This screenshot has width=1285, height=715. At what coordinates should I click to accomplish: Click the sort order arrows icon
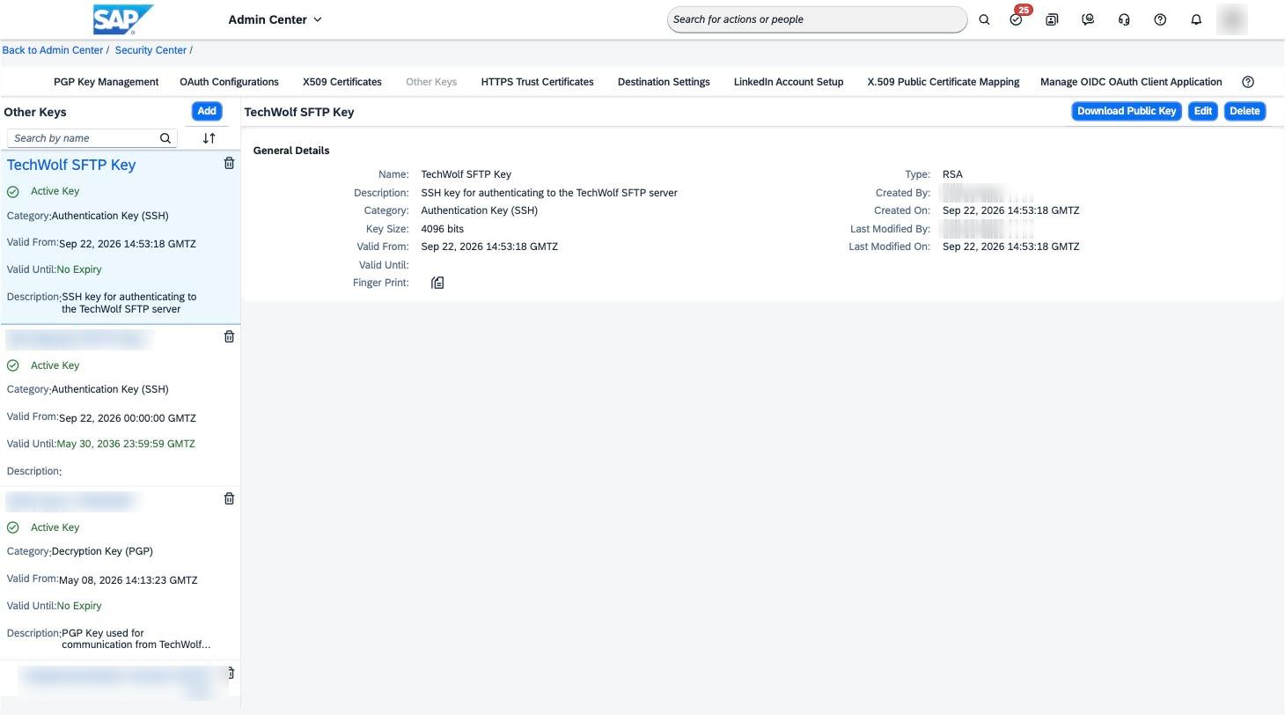coord(209,138)
